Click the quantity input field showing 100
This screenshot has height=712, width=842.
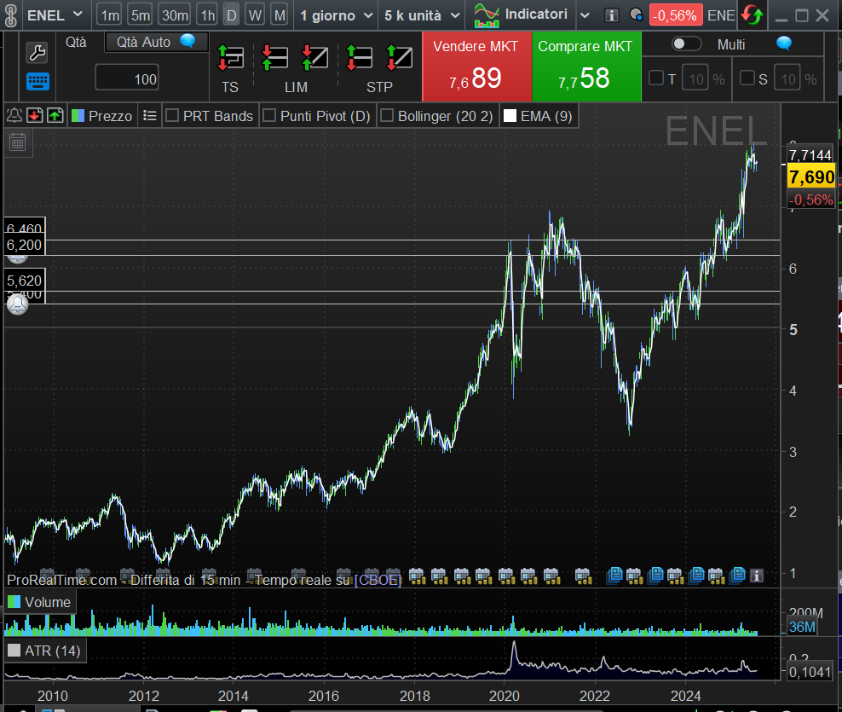(128, 78)
